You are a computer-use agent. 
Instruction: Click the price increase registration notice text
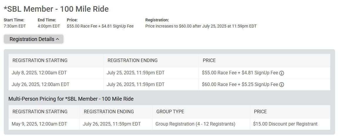coord(201,26)
